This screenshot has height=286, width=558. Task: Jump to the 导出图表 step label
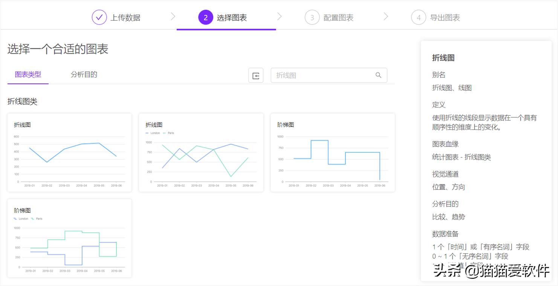445,18
